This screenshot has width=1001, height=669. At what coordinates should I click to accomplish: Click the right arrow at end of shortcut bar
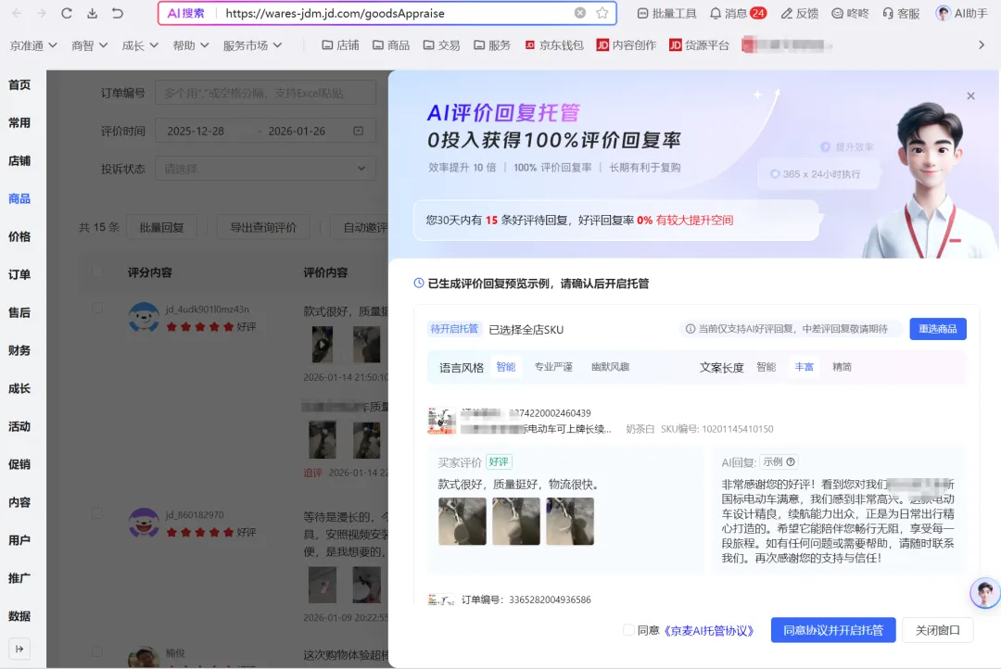coord(982,44)
